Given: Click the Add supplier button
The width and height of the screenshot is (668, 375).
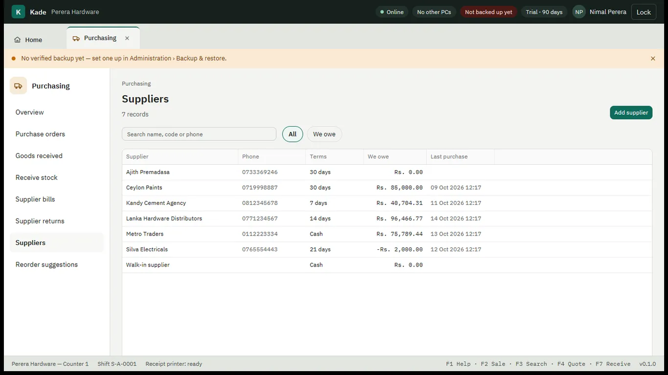Looking at the screenshot, I should tap(631, 112).
